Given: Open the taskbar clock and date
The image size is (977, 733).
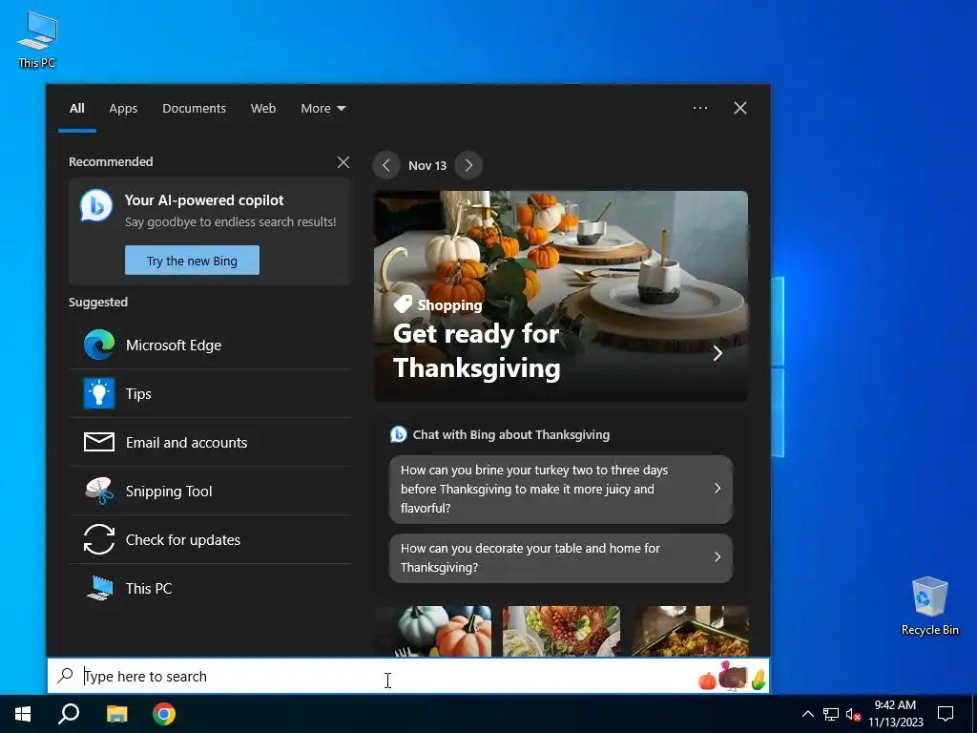Looking at the screenshot, I should [895, 714].
